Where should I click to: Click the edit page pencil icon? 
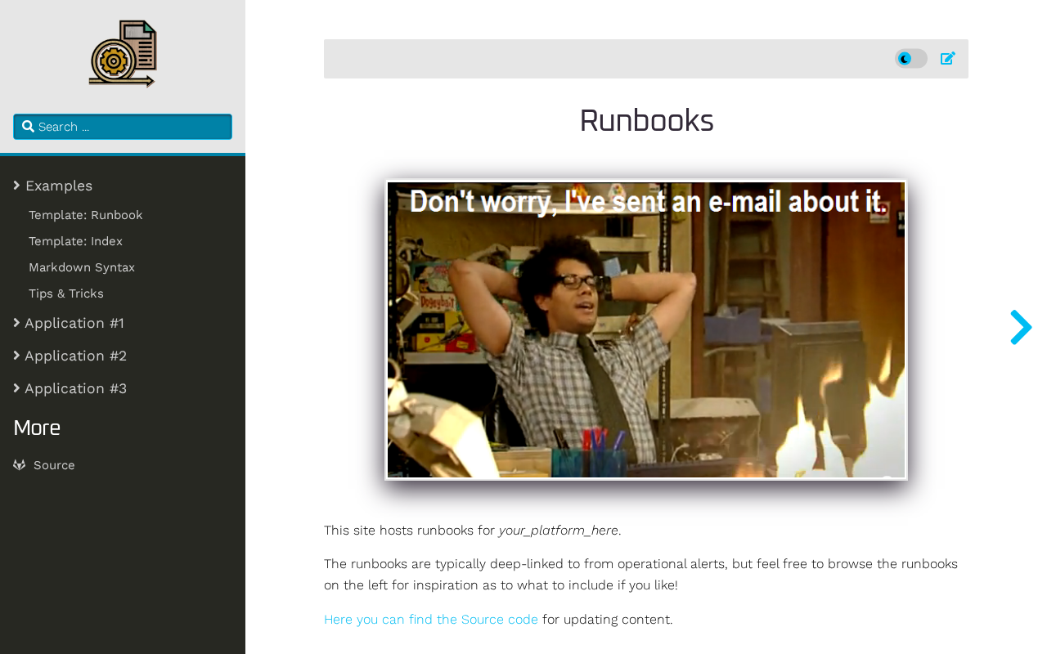pyautogui.click(x=948, y=58)
